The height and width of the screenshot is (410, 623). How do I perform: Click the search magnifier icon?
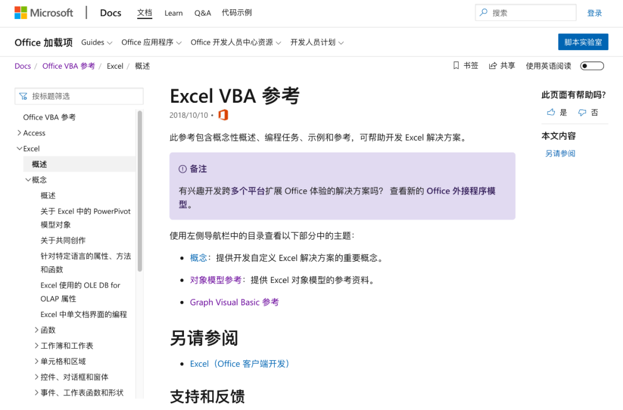pyautogui.click(x=483, y=13)
